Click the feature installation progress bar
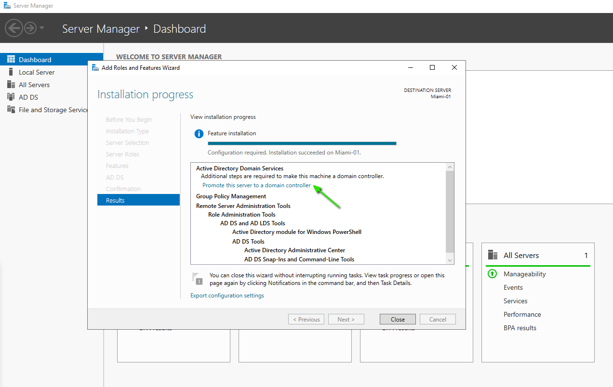 pyautogui.click(x=302, y=143)
